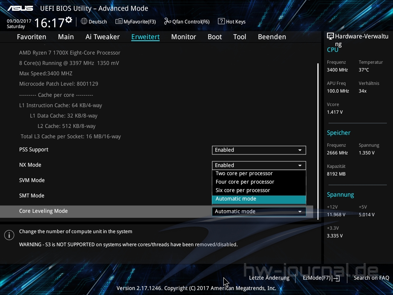Click the Qfan Control fan icon

(167, 22)
